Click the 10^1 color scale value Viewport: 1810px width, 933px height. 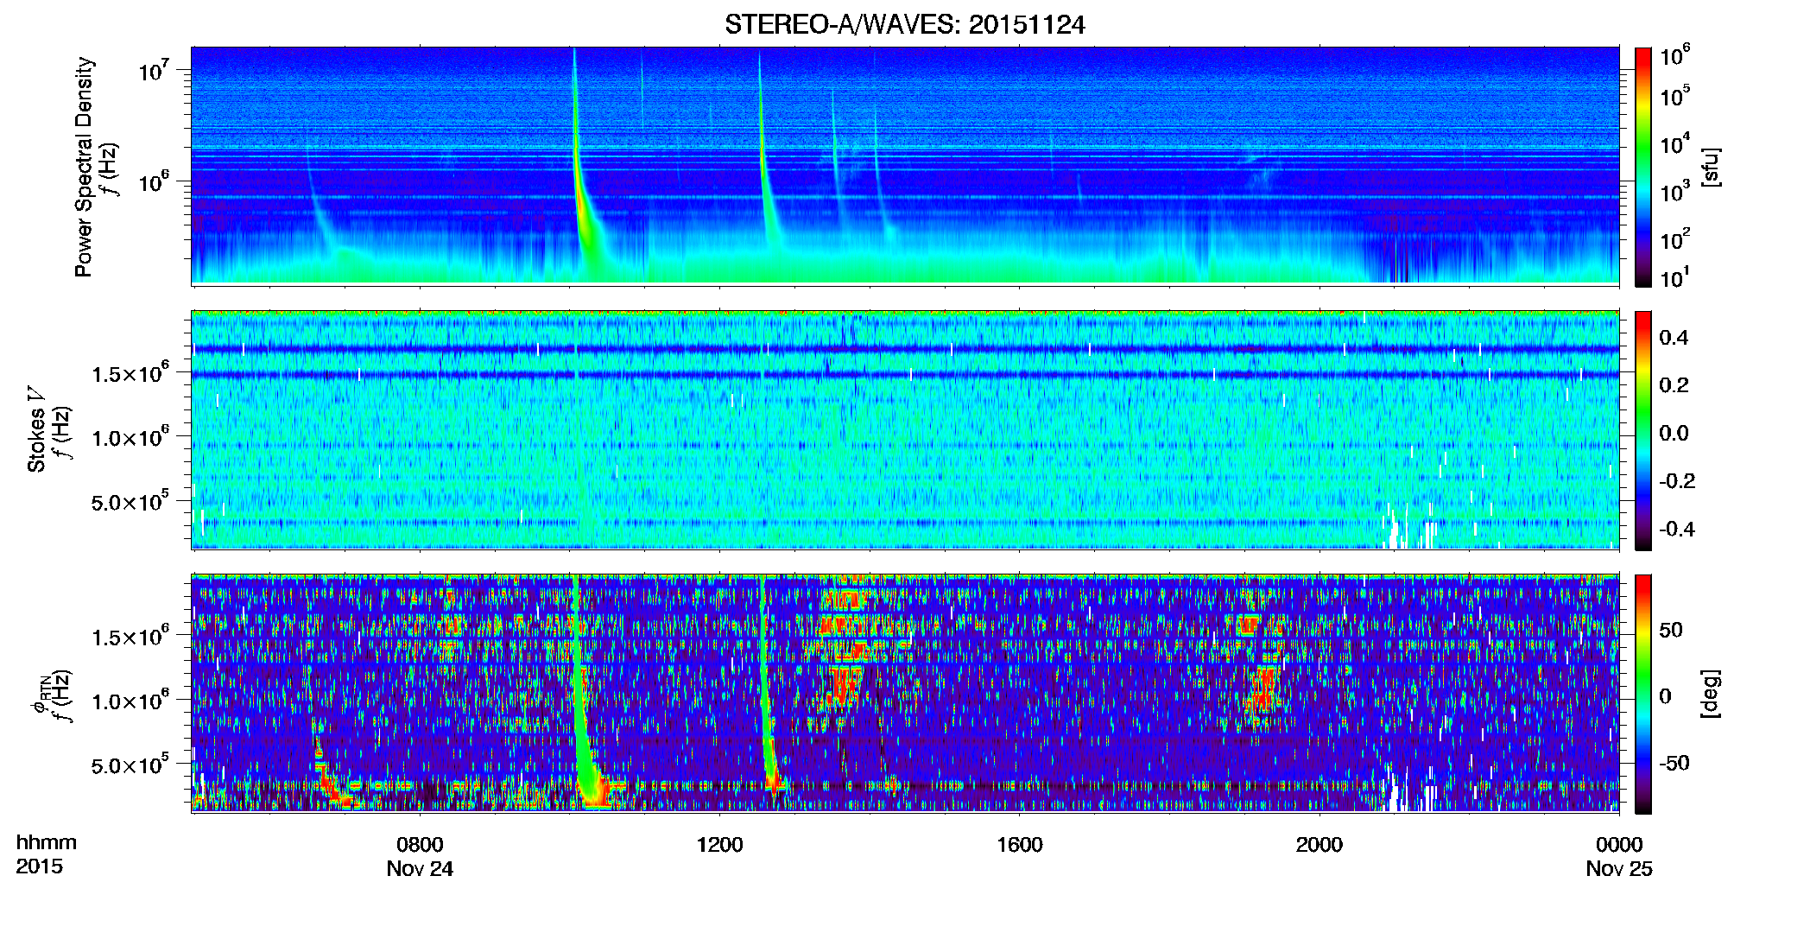1674,278
